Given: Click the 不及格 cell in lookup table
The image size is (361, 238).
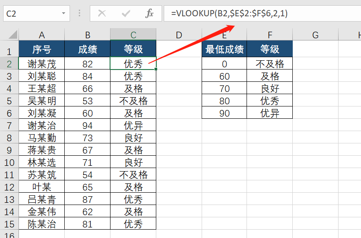Looking at the screenshot, I should 270,64.
